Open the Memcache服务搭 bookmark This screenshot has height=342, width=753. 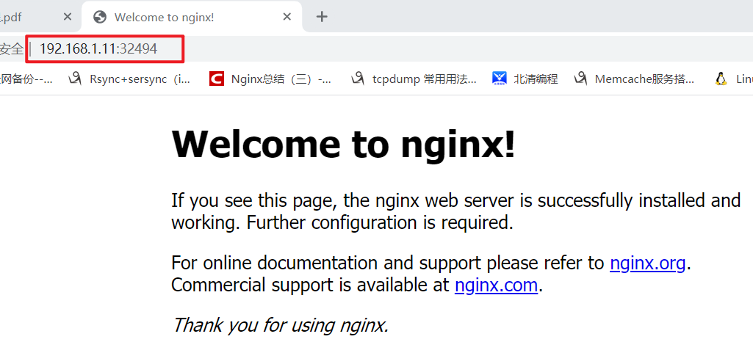click(x=634, y=79)
